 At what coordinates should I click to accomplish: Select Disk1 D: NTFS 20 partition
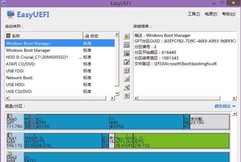105,141
